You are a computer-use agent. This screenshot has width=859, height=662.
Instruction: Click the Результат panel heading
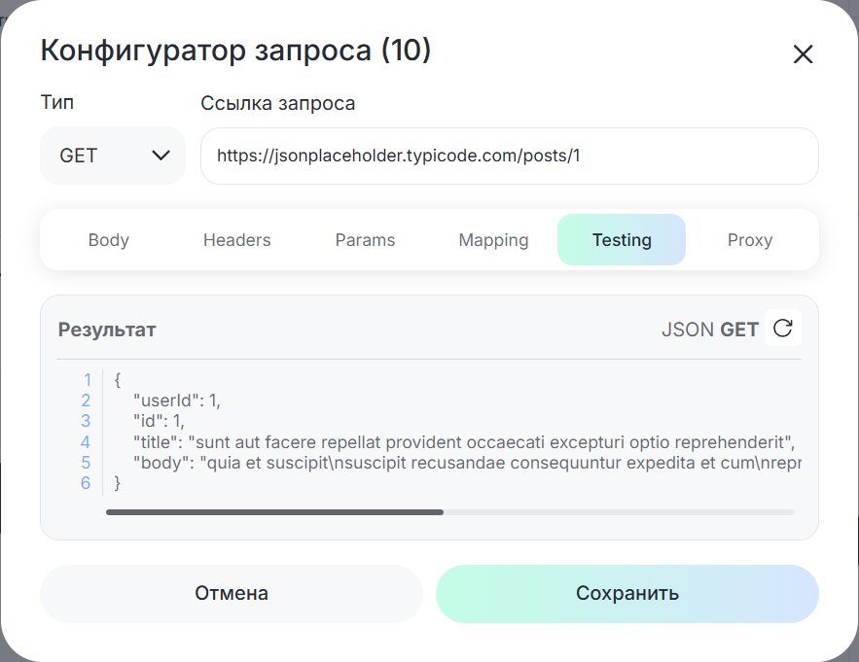click(107, 330)
